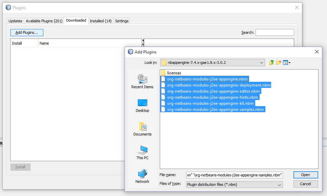
Task: Go up one folder level
Action: [x=271, y=63]
